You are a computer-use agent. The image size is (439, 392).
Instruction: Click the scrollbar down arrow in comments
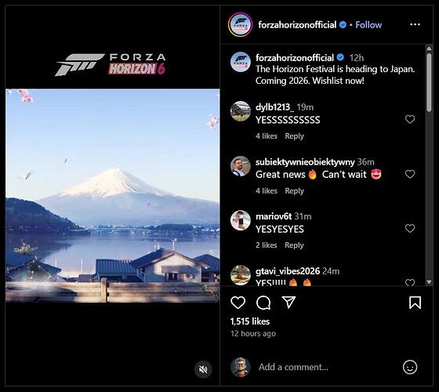[x=429, y=282]
